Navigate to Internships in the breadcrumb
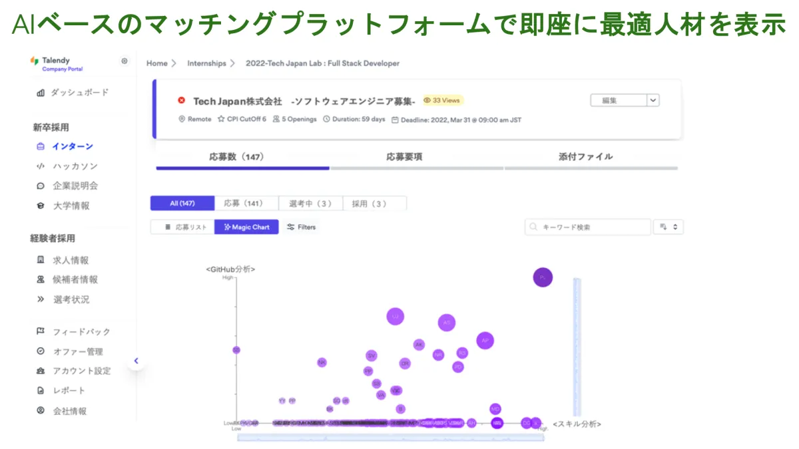This screenshot has width=799, height=449. (206, 63)
